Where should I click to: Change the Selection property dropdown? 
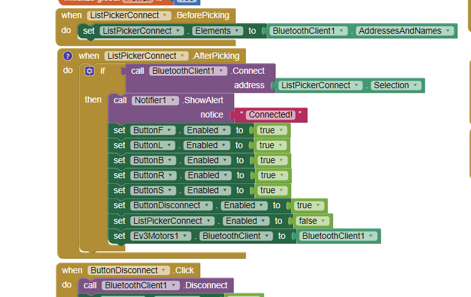coord(395,85)
